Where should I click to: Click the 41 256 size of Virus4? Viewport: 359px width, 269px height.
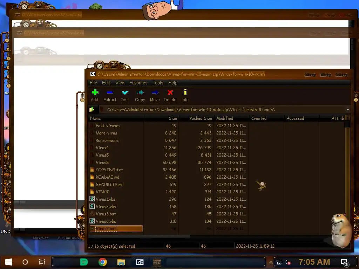pos(170,147)
